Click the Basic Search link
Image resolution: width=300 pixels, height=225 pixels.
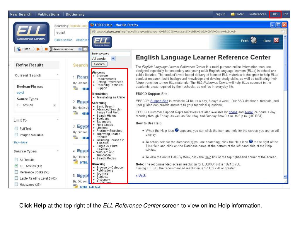[63, 40]
